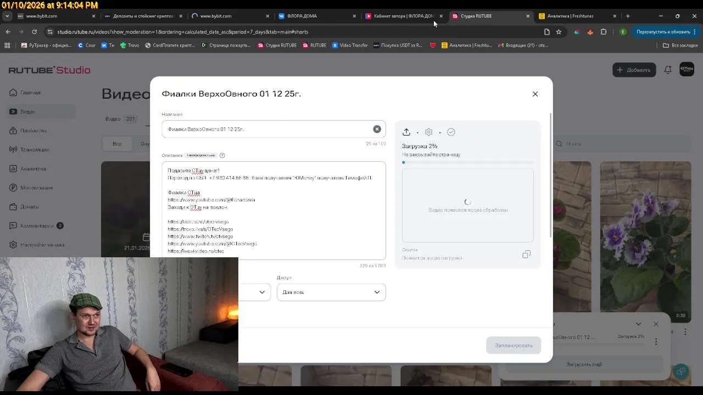The height and width of the screenshot is (395, 703).
Task: Clear the video title field
Action: click(377, 129)
